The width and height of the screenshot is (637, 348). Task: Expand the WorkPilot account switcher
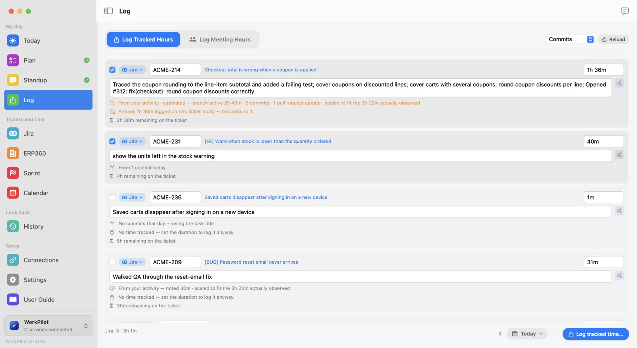tap(49, 326)
